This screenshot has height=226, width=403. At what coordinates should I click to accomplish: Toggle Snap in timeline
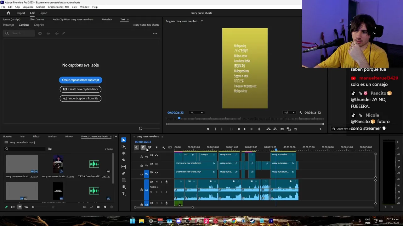143,147
